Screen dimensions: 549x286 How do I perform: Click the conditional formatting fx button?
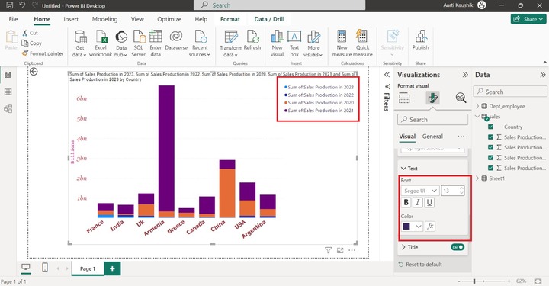430,227
